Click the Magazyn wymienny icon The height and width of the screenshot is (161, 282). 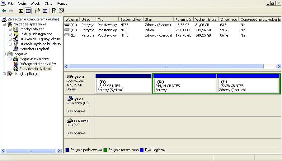[x=16, y=59]
